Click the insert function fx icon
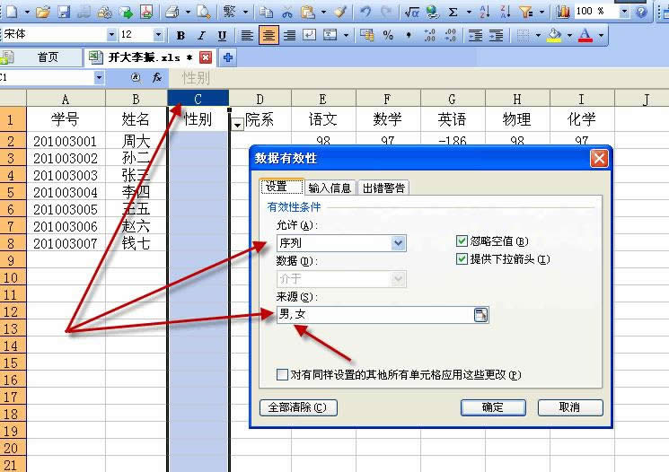 point(156,77)
